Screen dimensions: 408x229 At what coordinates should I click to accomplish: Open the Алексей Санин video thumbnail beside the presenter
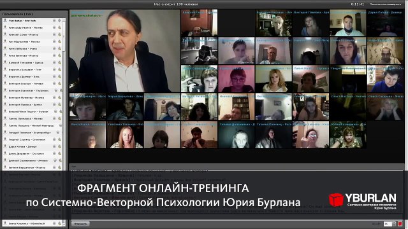200,23
